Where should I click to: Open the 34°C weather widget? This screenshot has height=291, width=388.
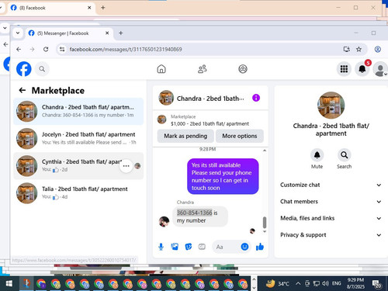pos(278,284)
